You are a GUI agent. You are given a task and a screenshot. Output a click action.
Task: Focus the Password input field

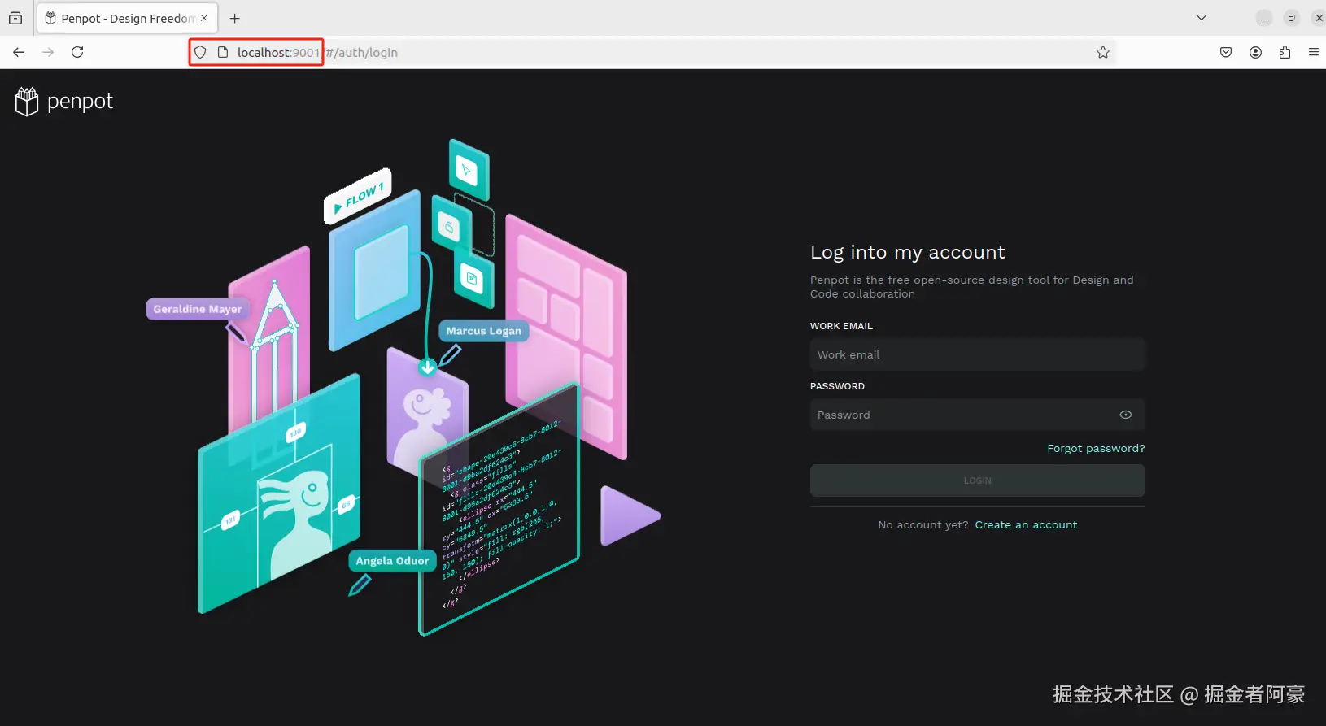pyautogui.click(x=977, y=415)
